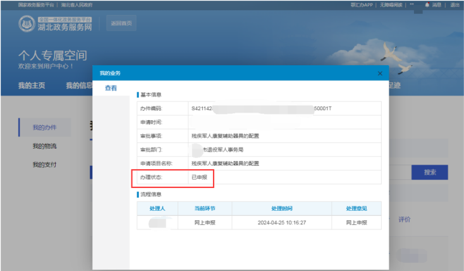Screen dimensions: 464x271
Task: Click the 当前环节 column header
Action: 204,208
